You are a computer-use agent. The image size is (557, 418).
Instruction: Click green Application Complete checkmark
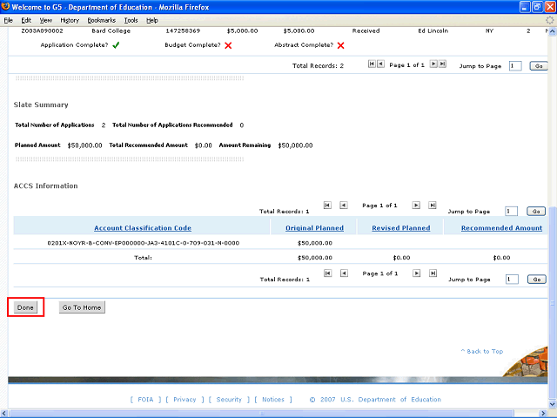pos(116,45)
